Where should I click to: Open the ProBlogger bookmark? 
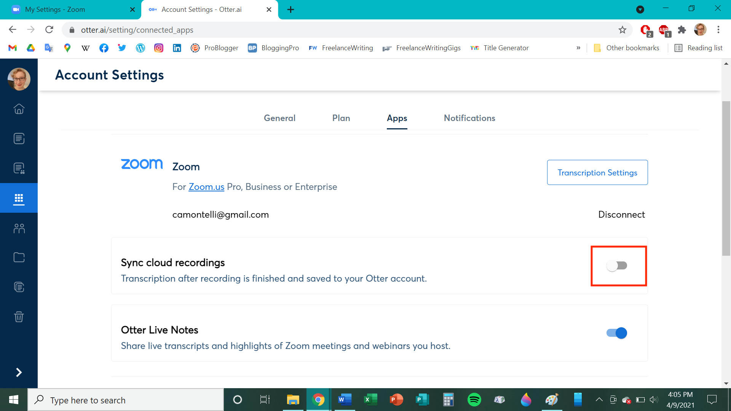click(215, 48)
